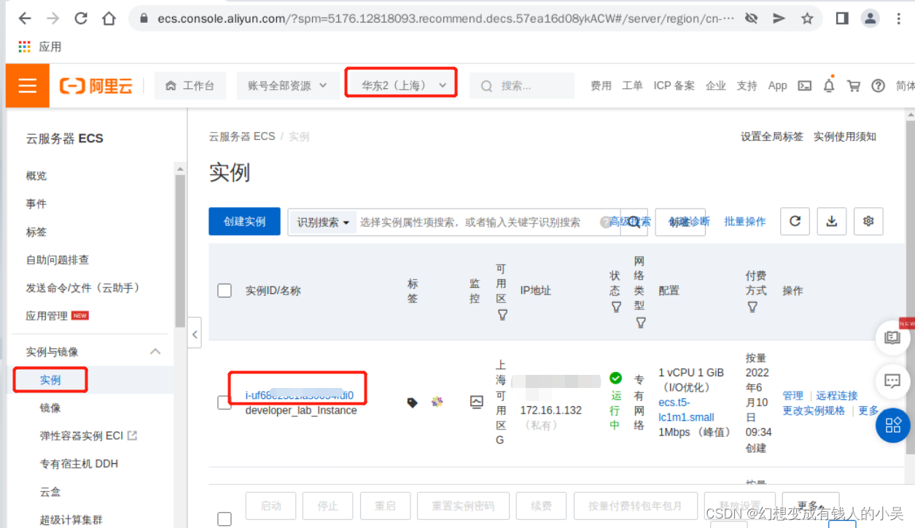Select 镜像 in the sidebar
This screenshot has height=528, width=915.
pyautogui.click(x=50, y=408)
